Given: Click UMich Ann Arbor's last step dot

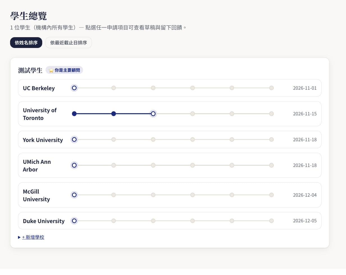Looking at the screenshot, I should tap(271, 165).
